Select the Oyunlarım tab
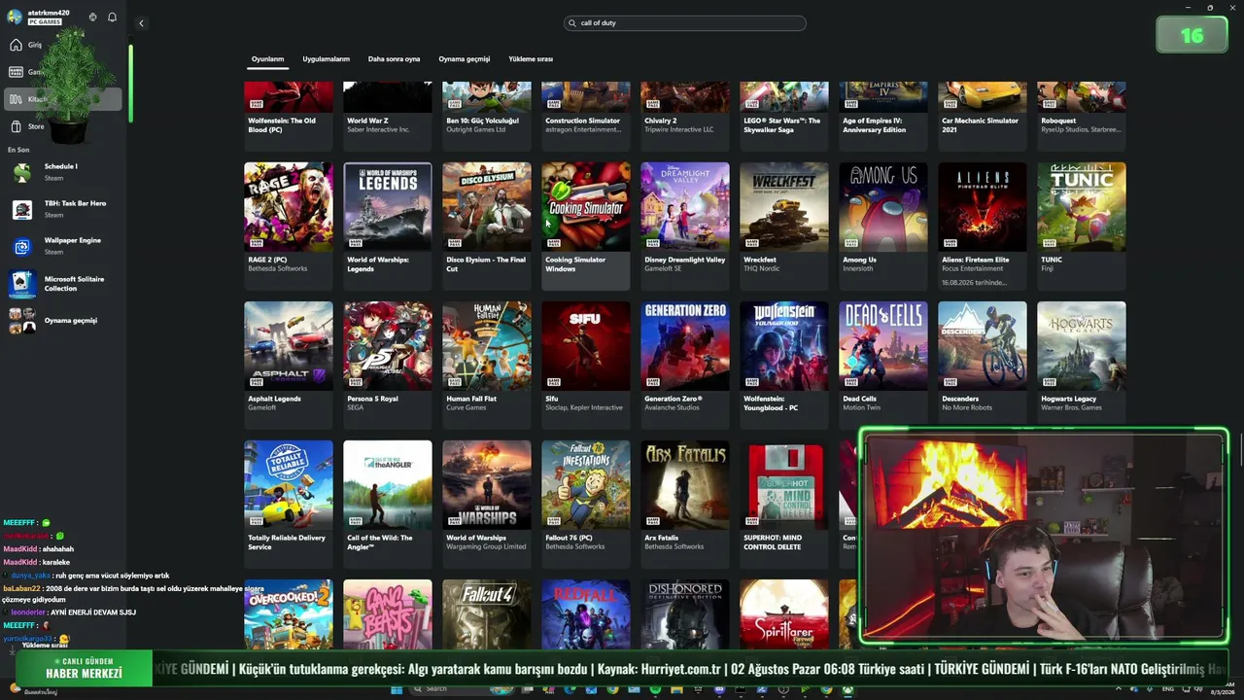Image resolution: width=1244 pixels, height=700 pixels. [267, 59]
